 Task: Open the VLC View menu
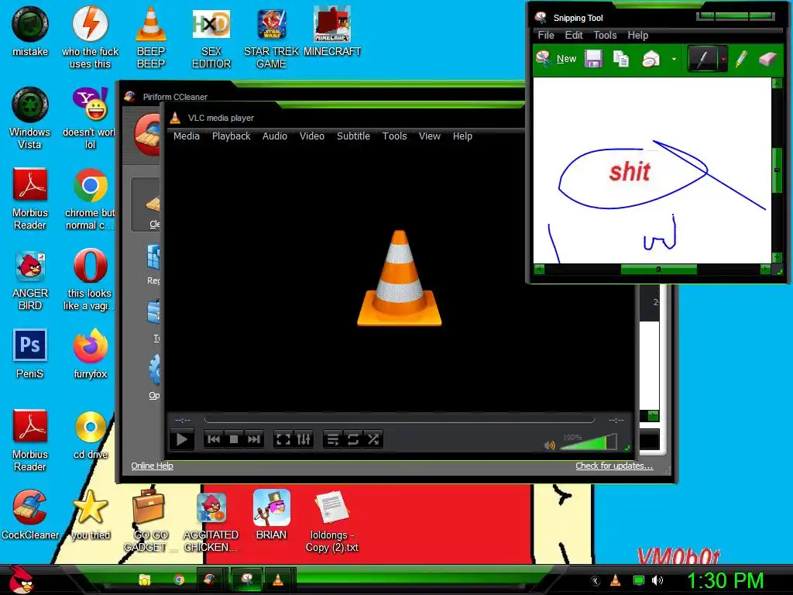pyautogui.click(x=429, y=136)
